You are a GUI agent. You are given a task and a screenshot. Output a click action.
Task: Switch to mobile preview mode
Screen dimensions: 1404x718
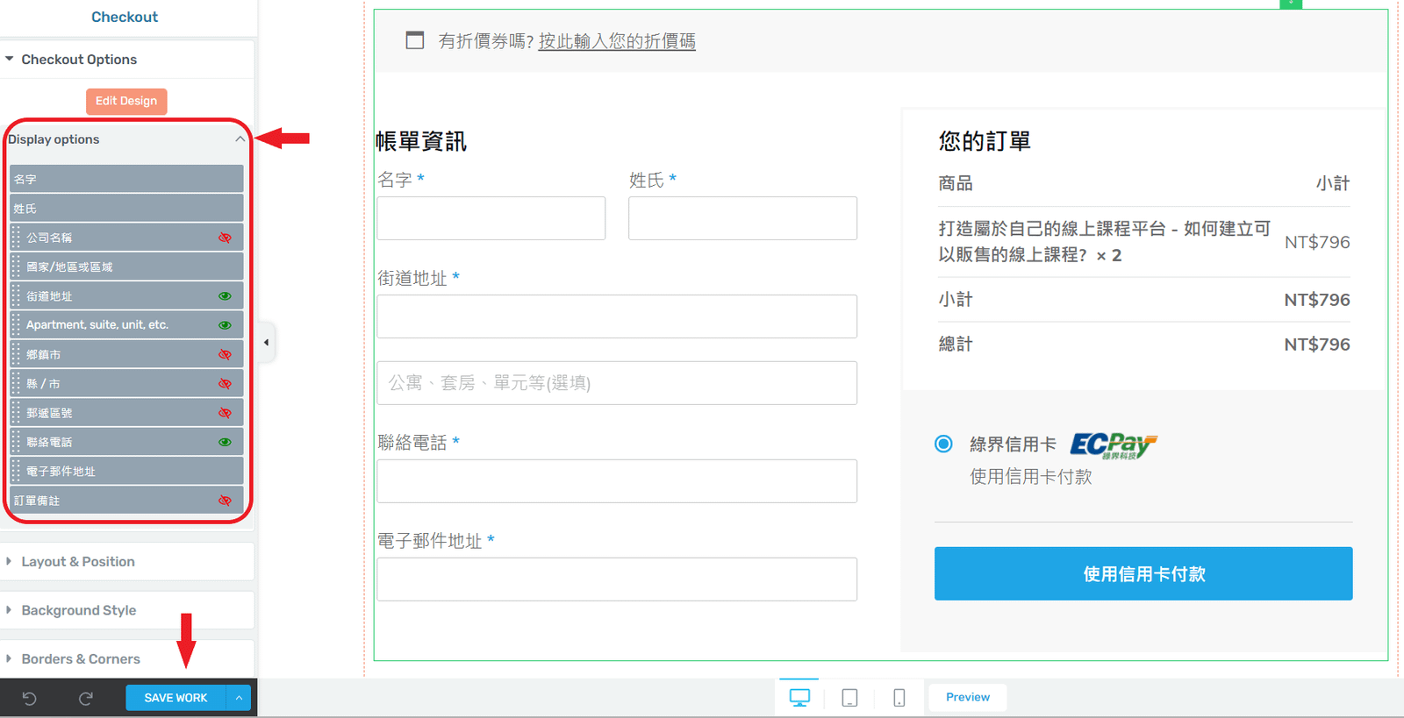pos(899,698)
